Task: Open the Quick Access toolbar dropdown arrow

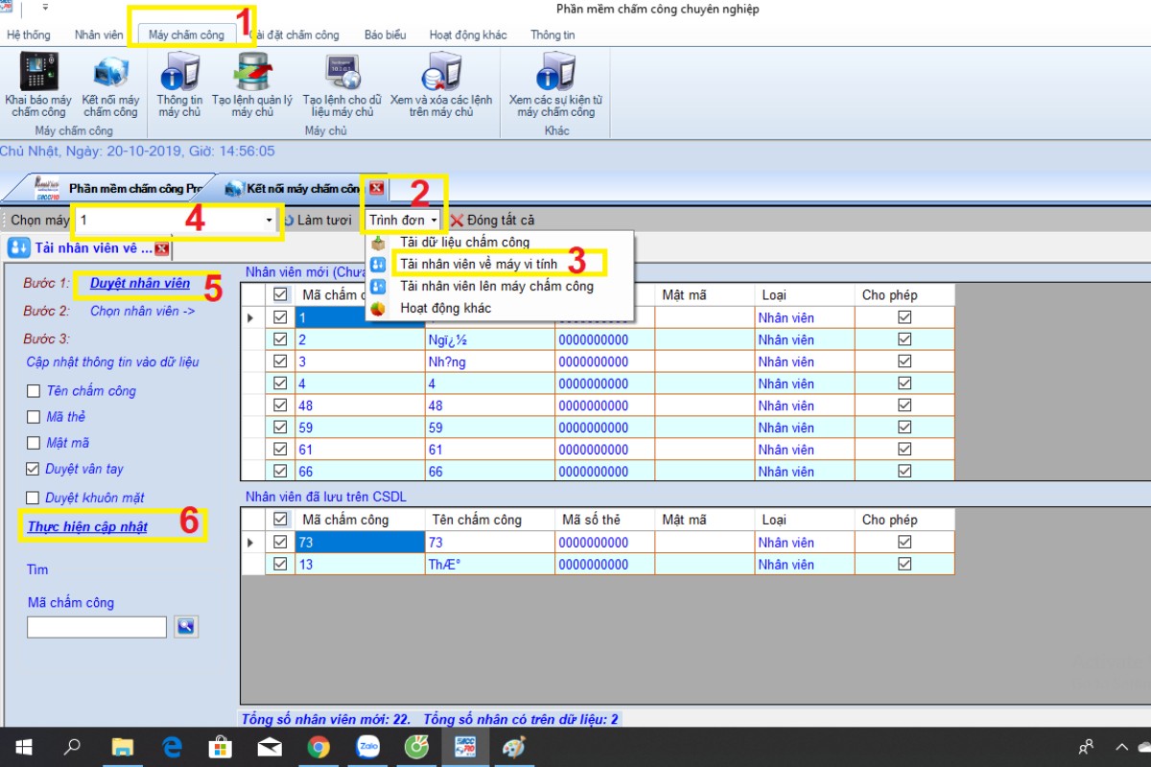Action: pyautogui.click(x=45, y=9)
